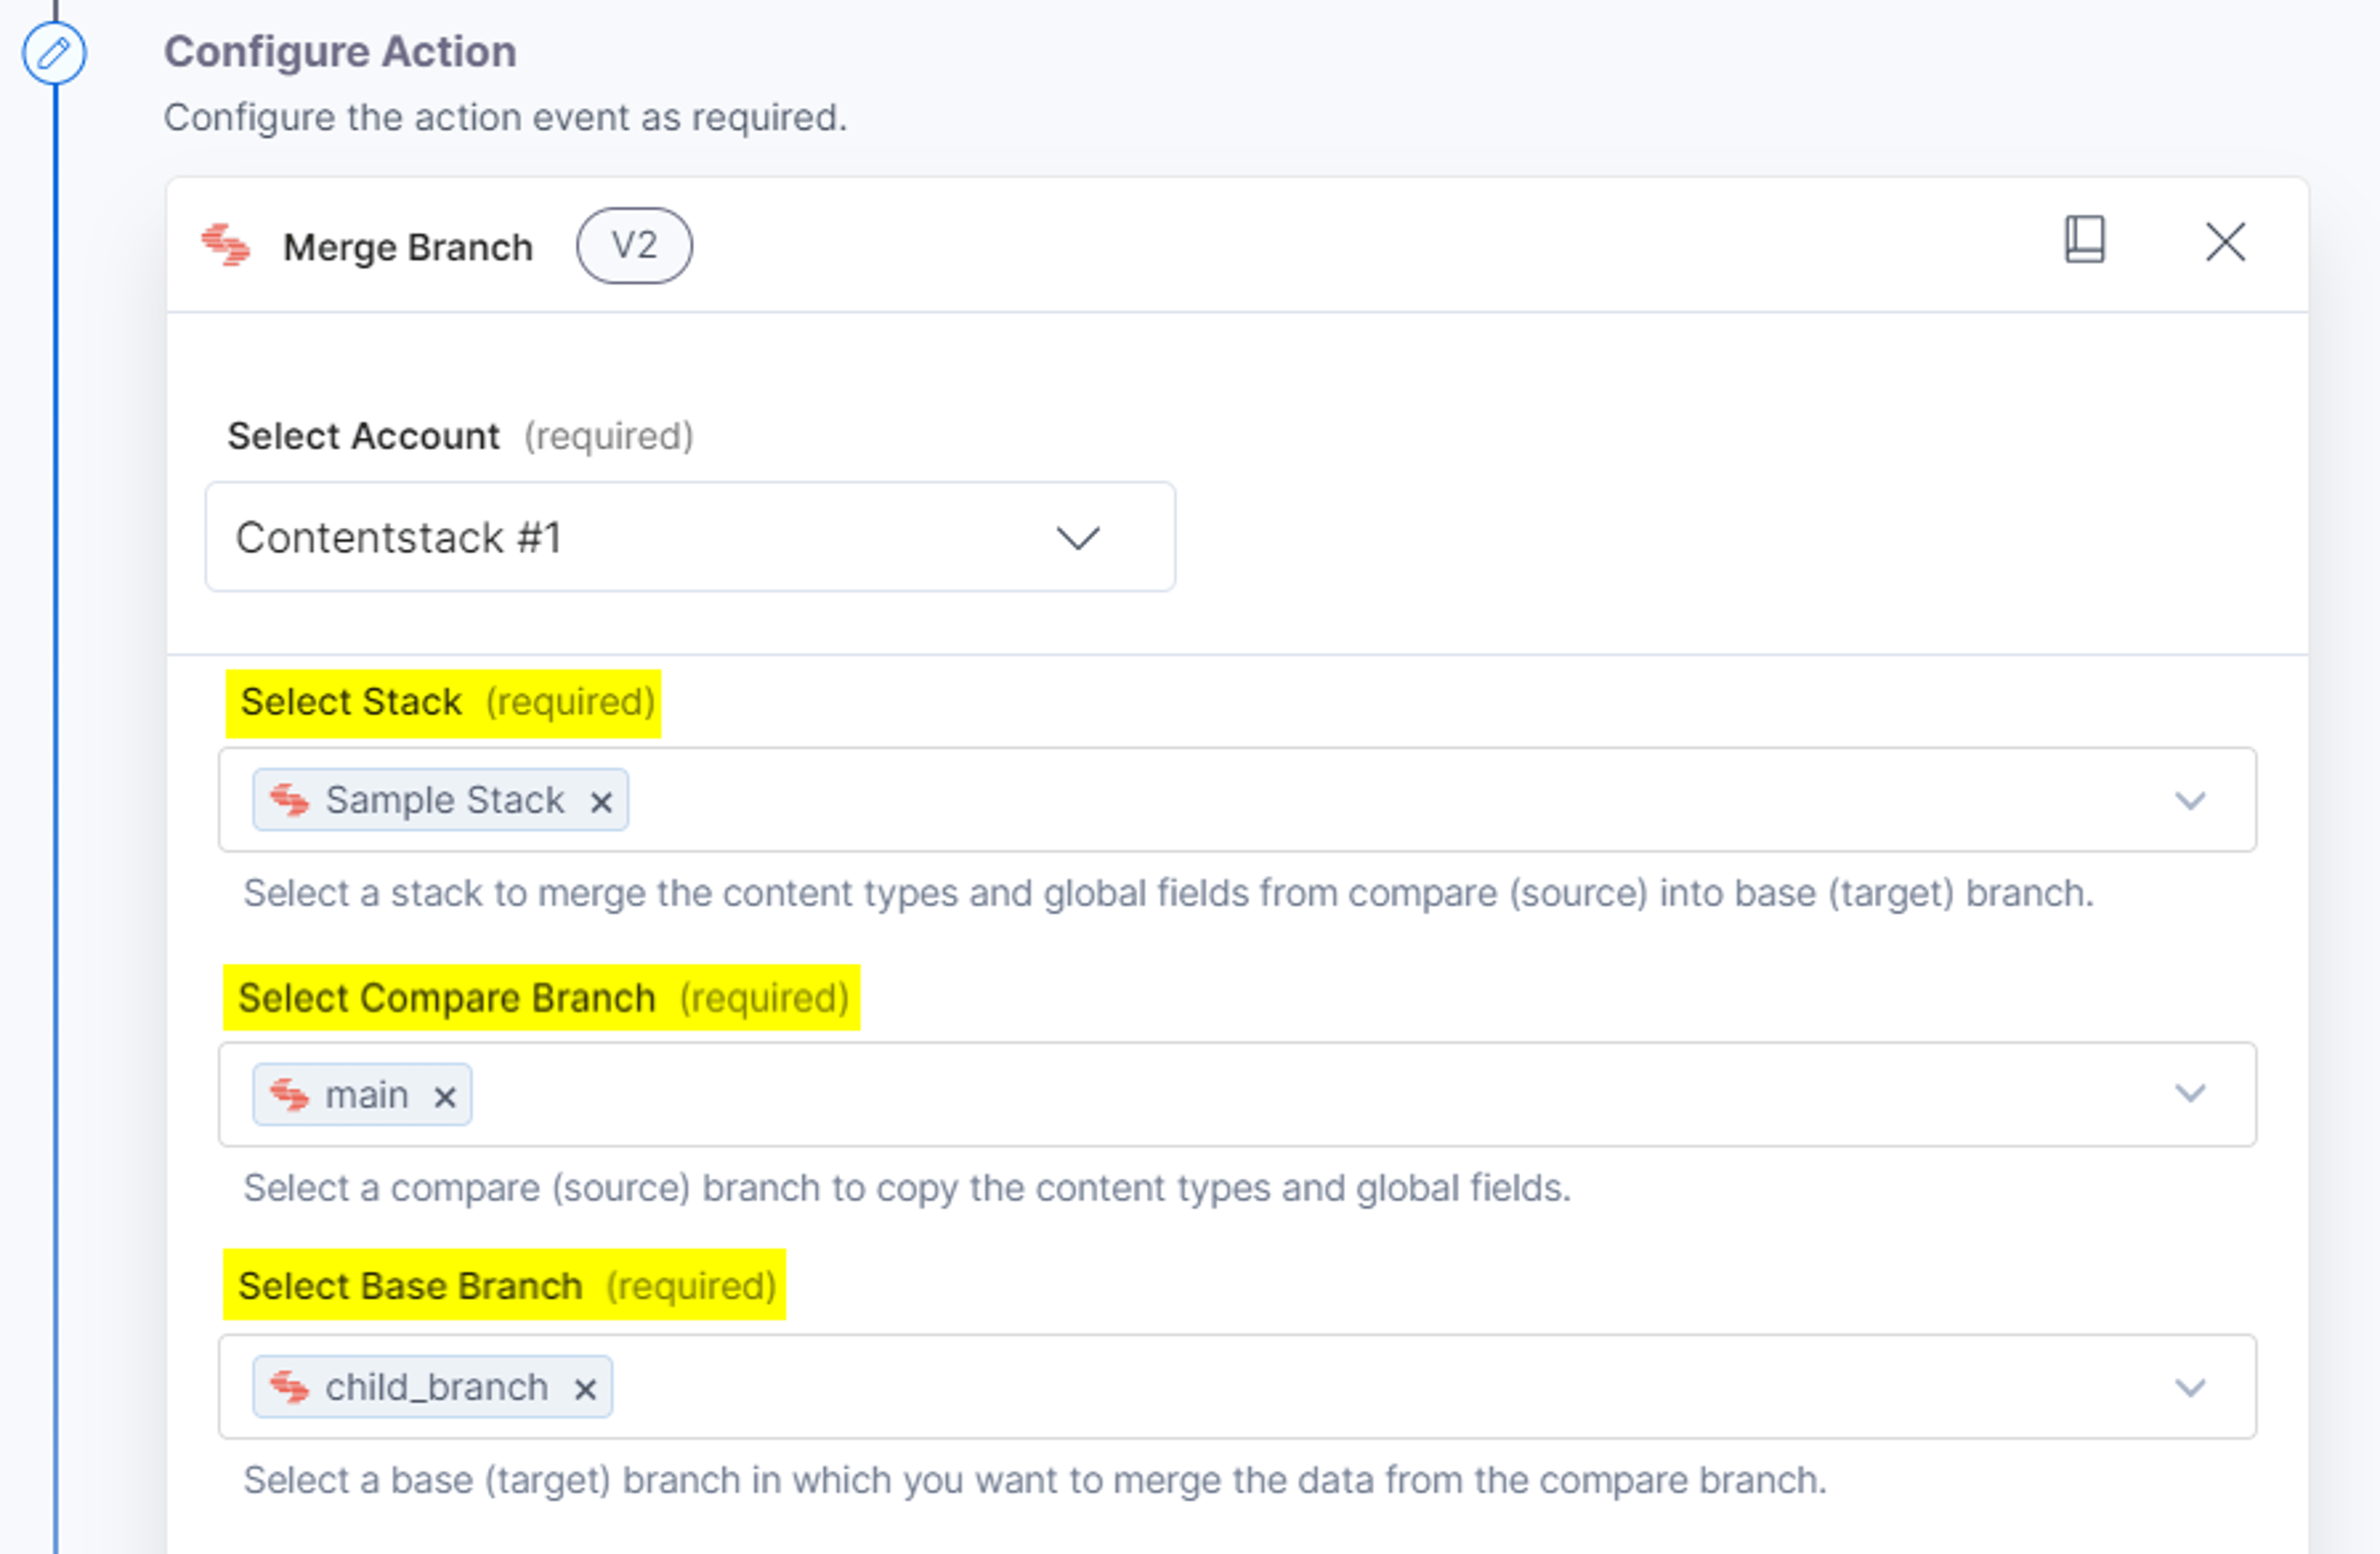Click the 'Configure the action event as required.' text

[x=505, y=118]
